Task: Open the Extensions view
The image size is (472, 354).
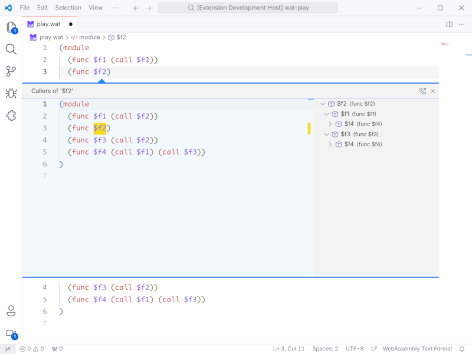Action: point(11,116)
